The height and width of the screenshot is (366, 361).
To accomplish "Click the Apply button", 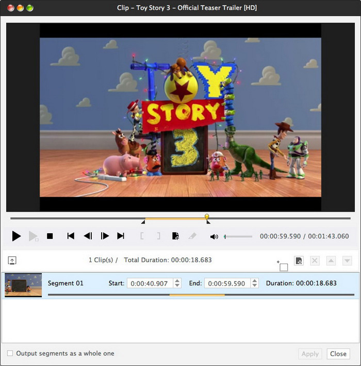I will click(x=310, y=354).
